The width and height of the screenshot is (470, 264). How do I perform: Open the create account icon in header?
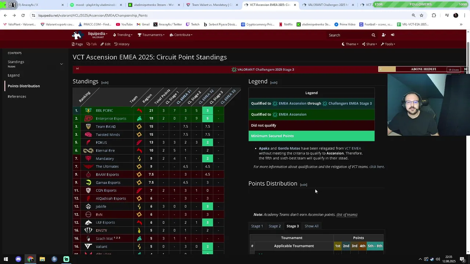point(384,35)
